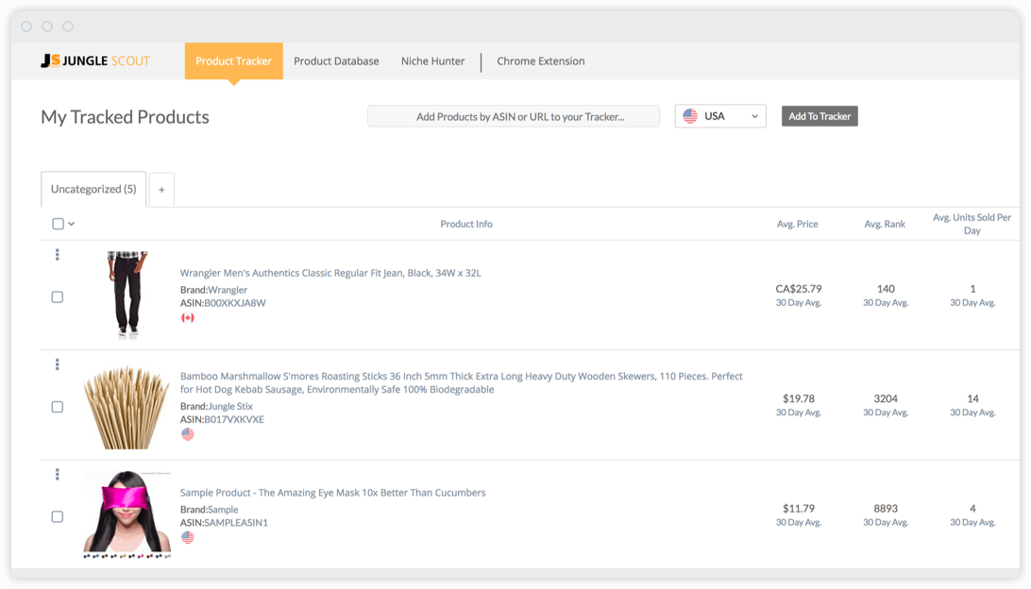This screenshot has height=589, width=1031.
Task: Click the Avg. Rank column header
Action: click(x=885, y=224)
